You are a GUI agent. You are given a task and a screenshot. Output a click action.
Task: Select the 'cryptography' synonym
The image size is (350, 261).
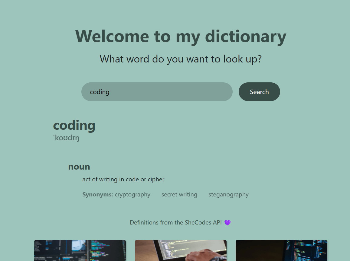pos(132,195)
